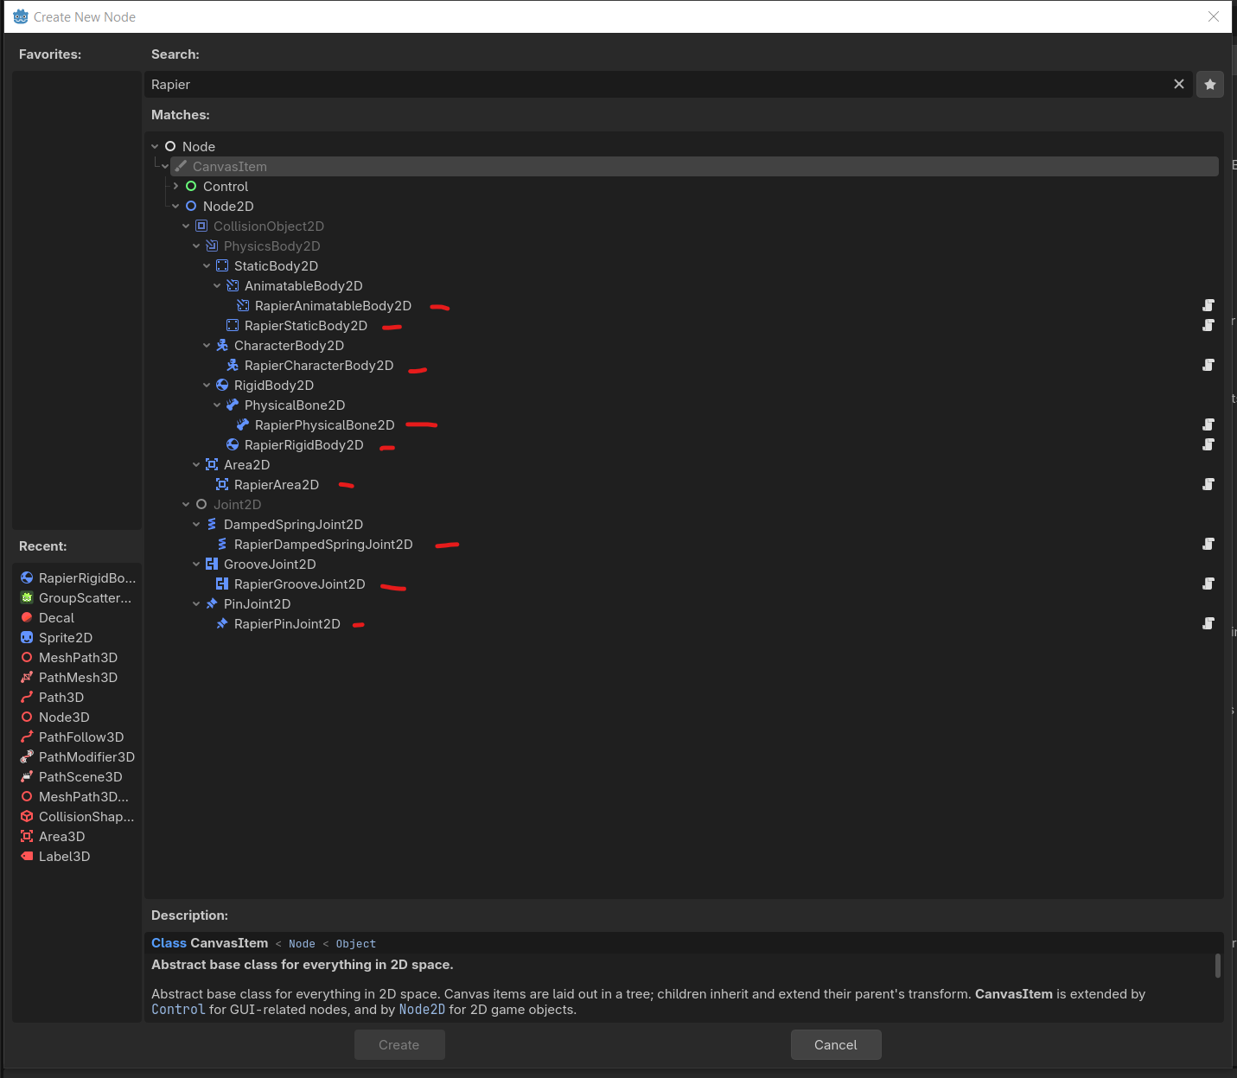Clear the Rapier search text
Viewport: 1237px width, 1078px height.
(1178, 84)
